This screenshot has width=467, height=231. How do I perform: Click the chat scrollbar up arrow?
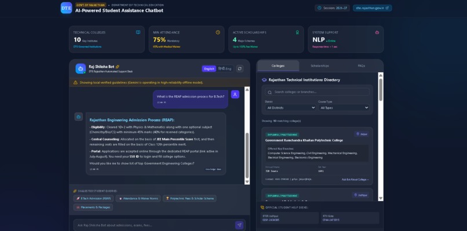pos(247,90)
